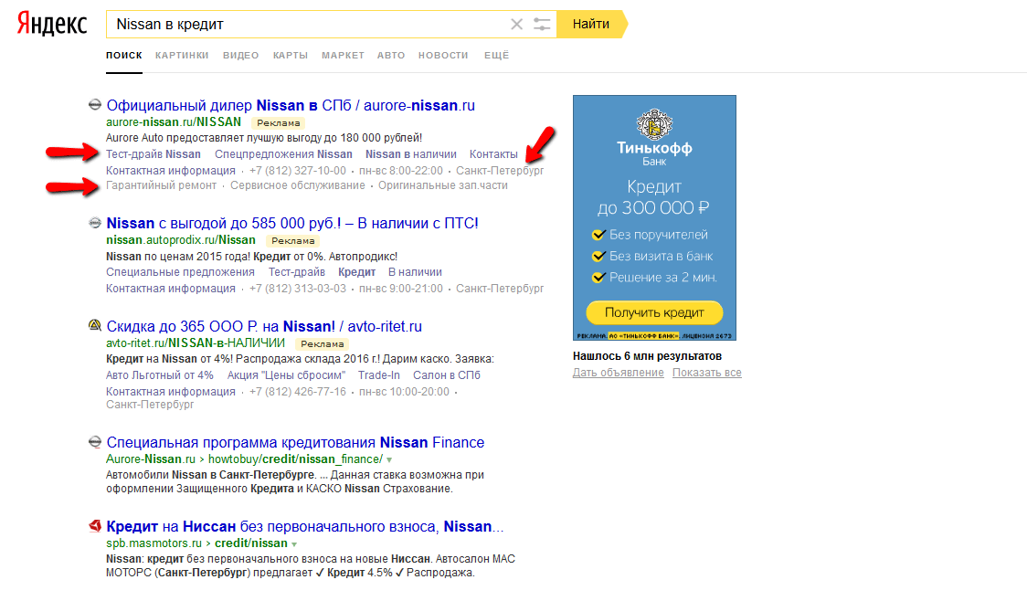This screenshot has height=601, width=1027.
Task: Switch to the Видео tab
Action: (240, 56)
